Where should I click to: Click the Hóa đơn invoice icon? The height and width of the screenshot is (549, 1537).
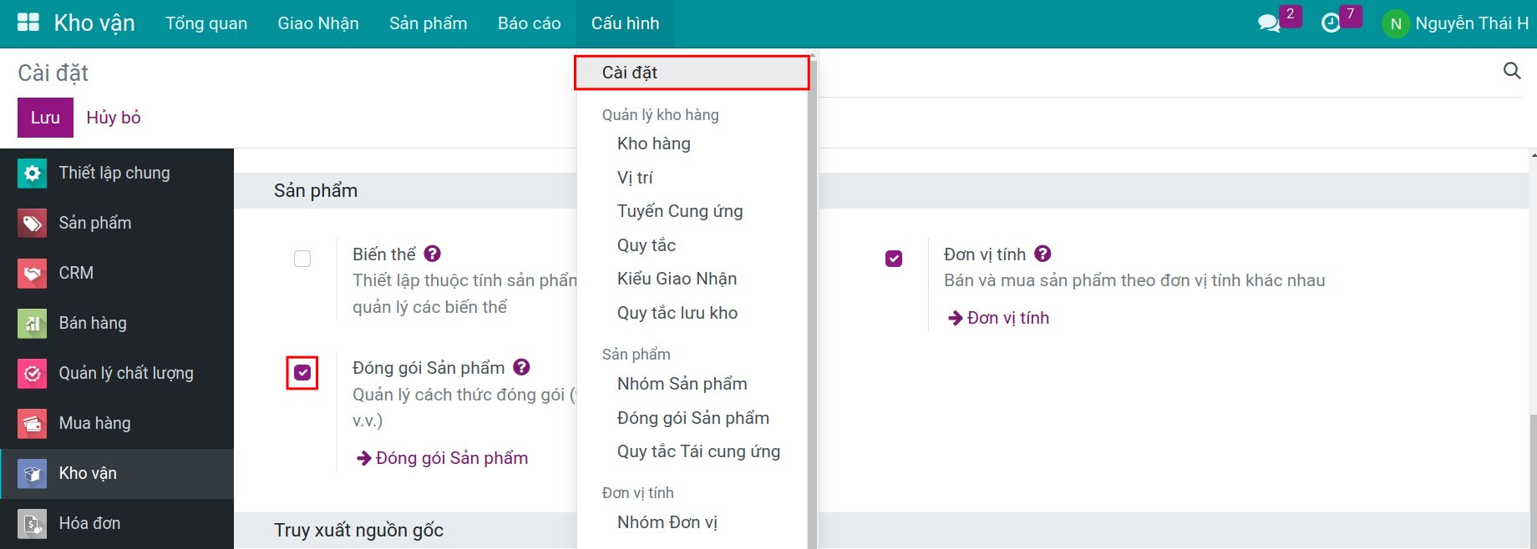(32, 524)
